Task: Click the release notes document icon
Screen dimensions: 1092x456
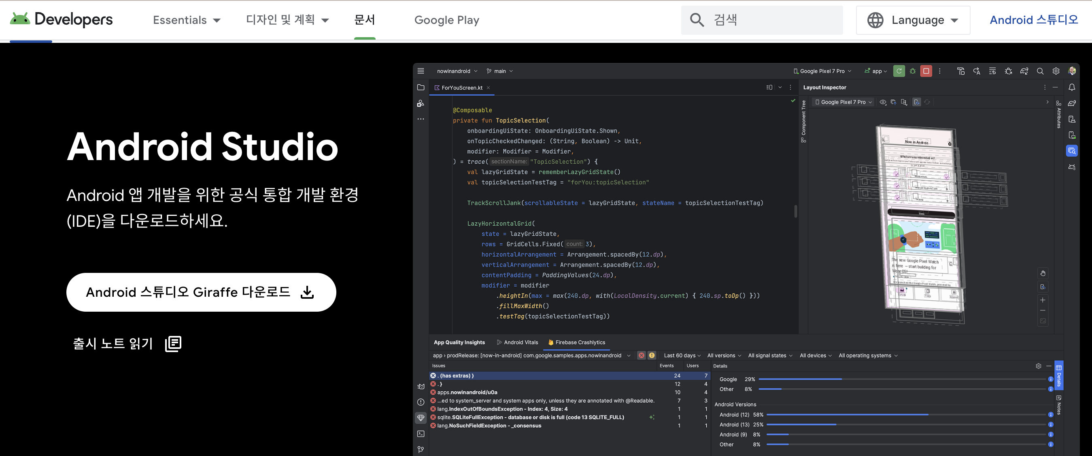Action: [173, 343]
